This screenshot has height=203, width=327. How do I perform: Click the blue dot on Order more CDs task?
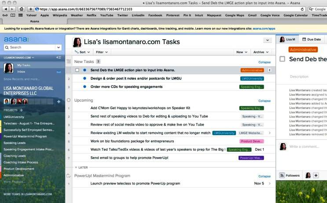tap(85, 87)
